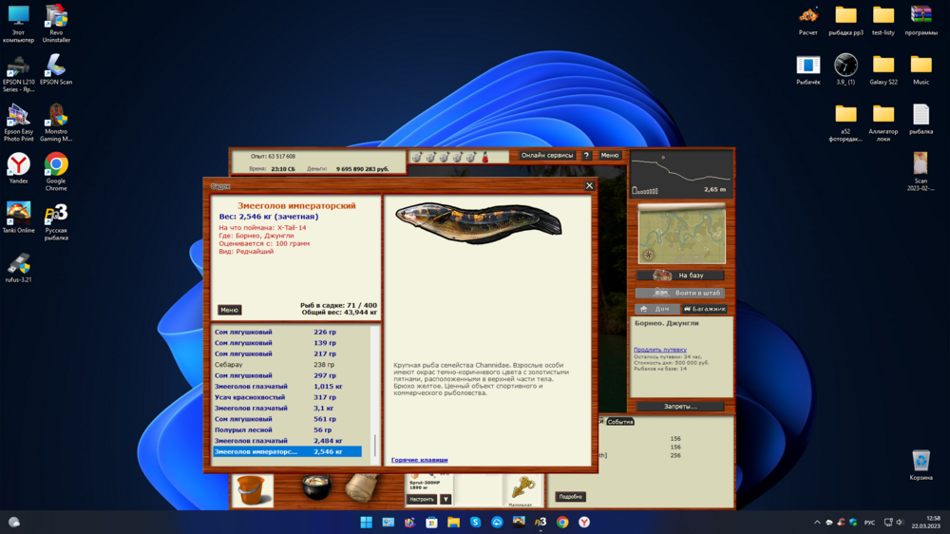Click the golden spinner lure icon
The width and height of the screenshot is (950, 534).
(522, 488)
